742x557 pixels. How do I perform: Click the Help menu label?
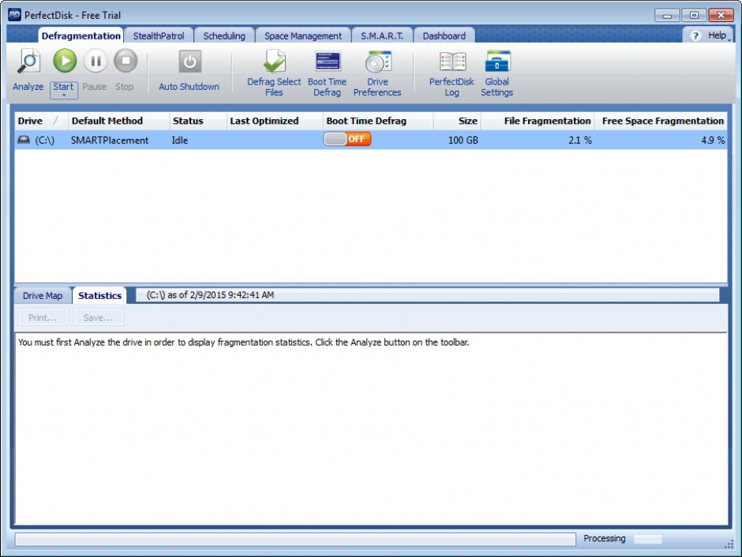[717, 36]
